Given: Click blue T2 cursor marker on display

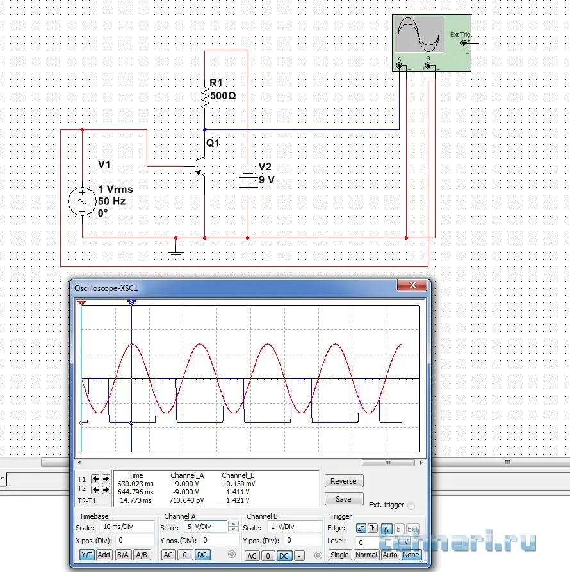Looking at the screenshot, I should (x=131, y=302).
